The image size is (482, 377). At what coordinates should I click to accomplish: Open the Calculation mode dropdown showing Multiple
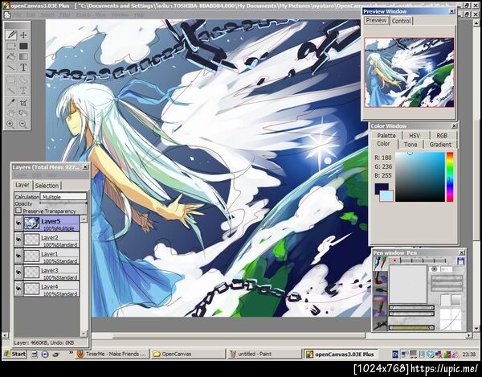63,196
